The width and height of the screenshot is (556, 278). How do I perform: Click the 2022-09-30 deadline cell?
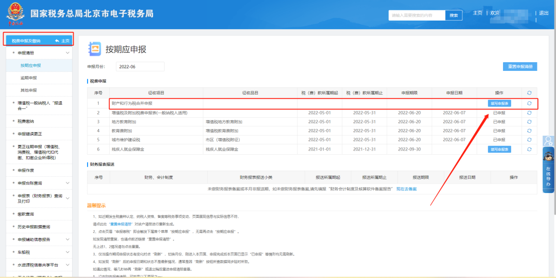(x=409, y=149)
